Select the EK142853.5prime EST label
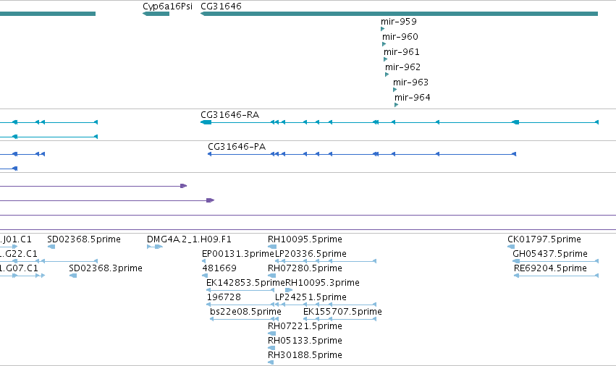The image size is (616, 366). click(245, 283)
